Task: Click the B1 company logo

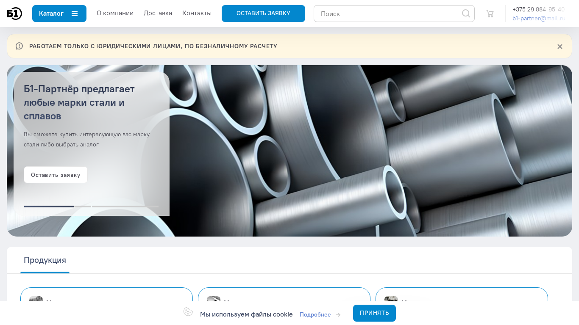Action: tap(14, 14)
